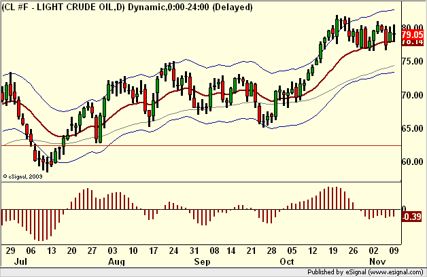
Task: Click the 75.00 price axis label
Action: click(413, 61)
